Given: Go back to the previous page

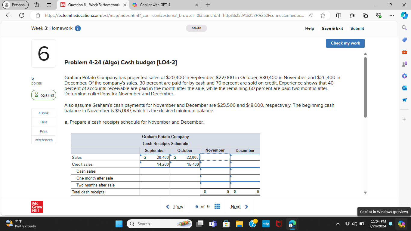Looking at the screenshot, I should tap(8, 16).
